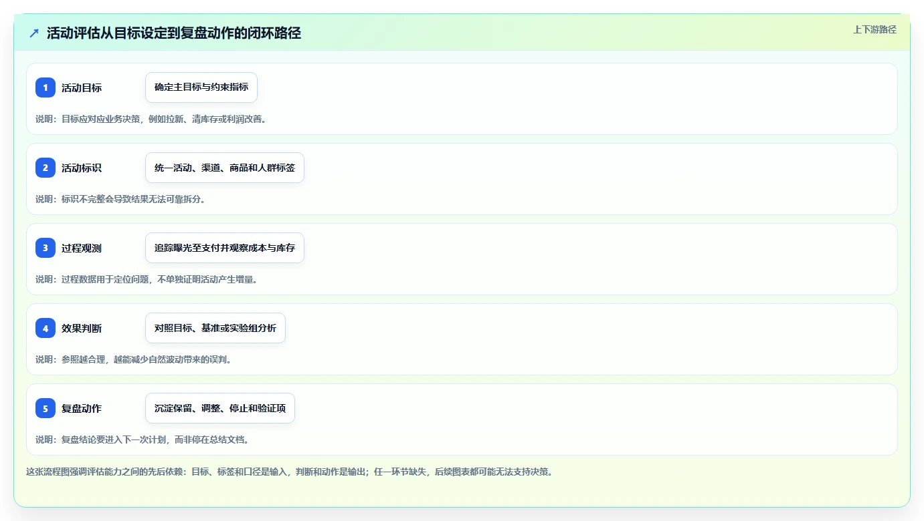Click the 效果判断 step label

[82, 328]
